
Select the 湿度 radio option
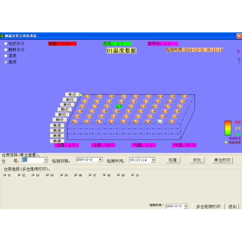[6, 56]
